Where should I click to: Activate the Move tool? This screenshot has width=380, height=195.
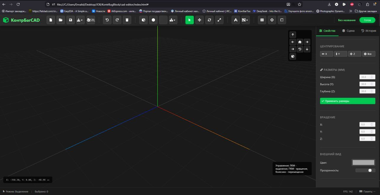point(199,20)
